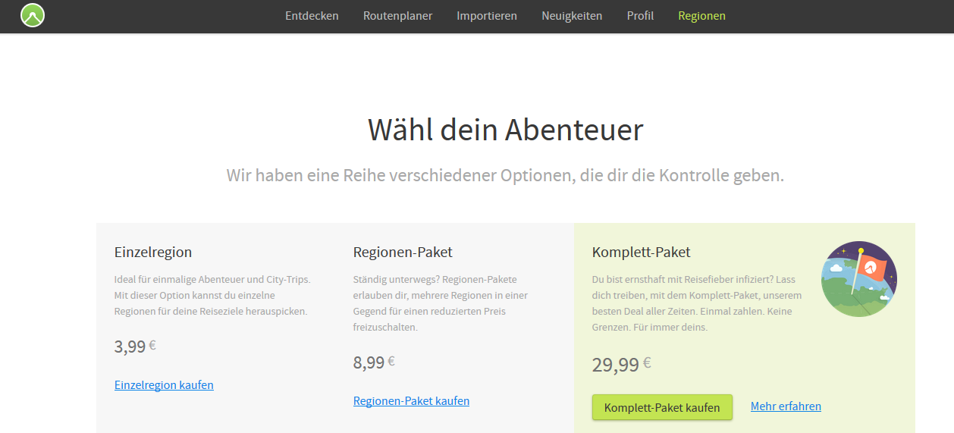The width and height of the screenshot is (954, 433).
Task: Click the 29,99 € price
Action: coord(621,365)
